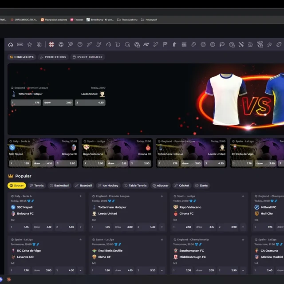
Task: Toggle favorite star on Tottenham vs Leeds card
Action: pos(162,196)
